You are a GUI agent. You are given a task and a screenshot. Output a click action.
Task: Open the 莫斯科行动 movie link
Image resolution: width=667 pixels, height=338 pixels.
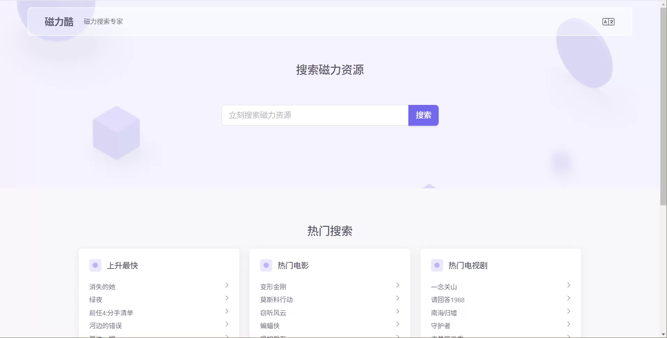[x=277, y=299]
